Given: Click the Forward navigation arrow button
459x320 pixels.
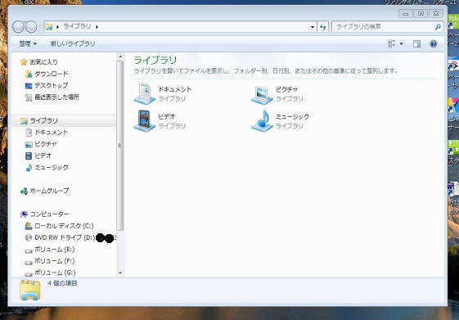Looking at the screenshot, I should coord(31,27).
